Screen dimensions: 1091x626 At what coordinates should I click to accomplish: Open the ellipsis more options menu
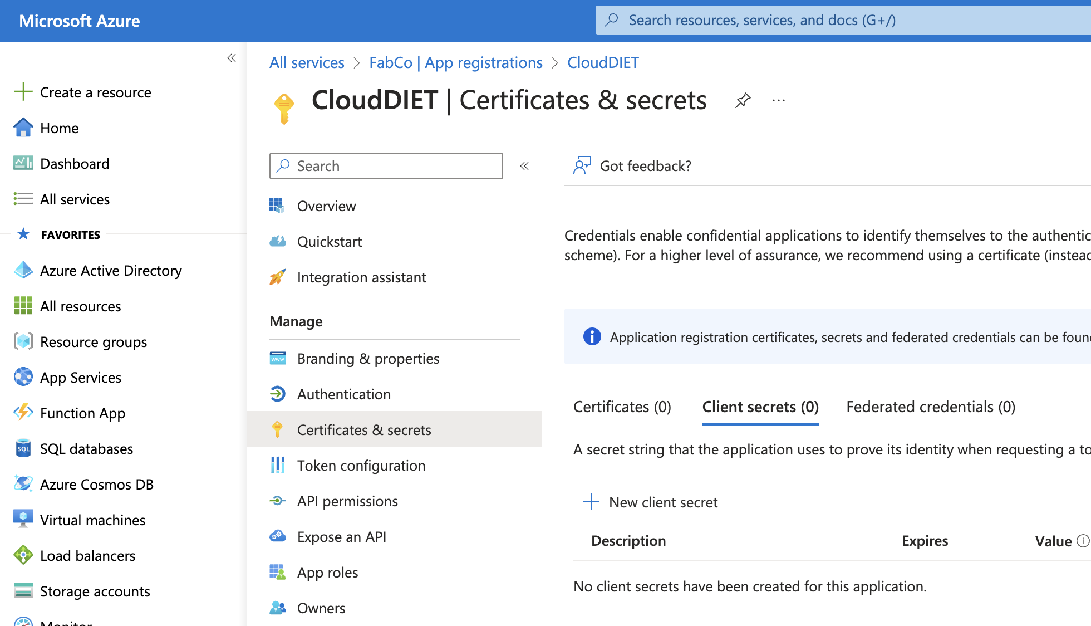click(x=778, y=101)
